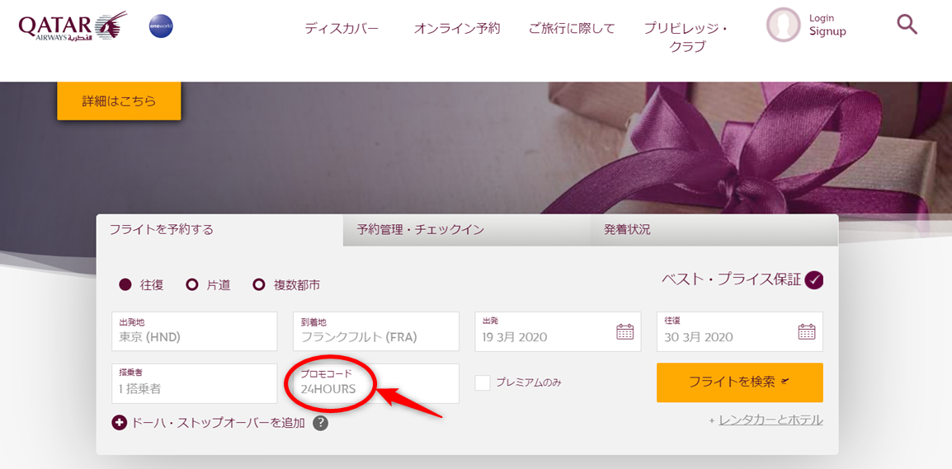Click the プロモコード input field
The width and height of the screenshot is (952, 469).
376,383
